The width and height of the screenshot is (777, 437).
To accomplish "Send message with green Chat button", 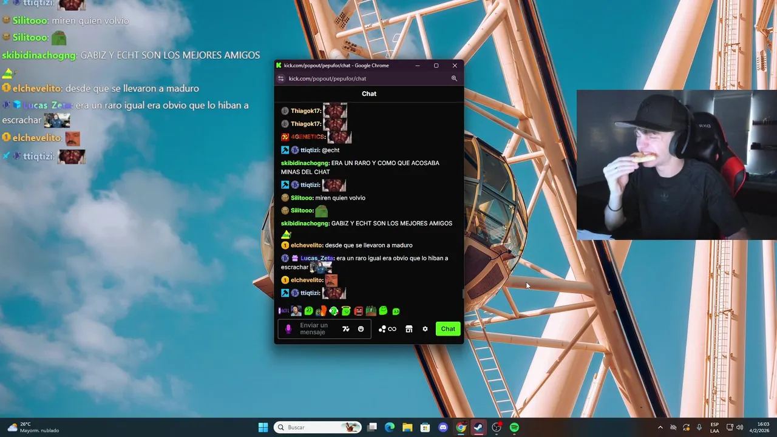I will click(448, 329).
